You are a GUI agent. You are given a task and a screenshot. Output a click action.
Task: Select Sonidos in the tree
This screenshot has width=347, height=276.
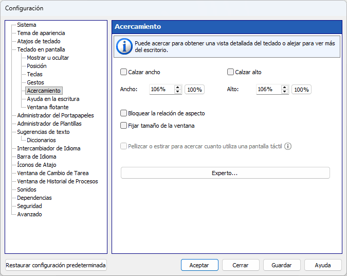27,189
